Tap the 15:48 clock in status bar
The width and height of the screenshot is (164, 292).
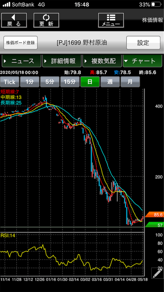[82, 5]
